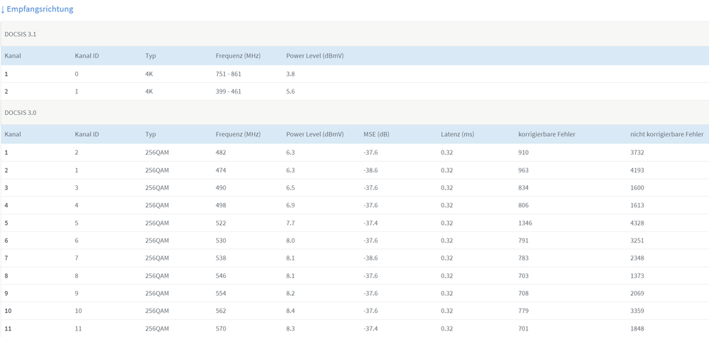Click the down arrow beside Empfangsrichtung
Viewport: 709px width, 337px height.
[x=3, y=9]
